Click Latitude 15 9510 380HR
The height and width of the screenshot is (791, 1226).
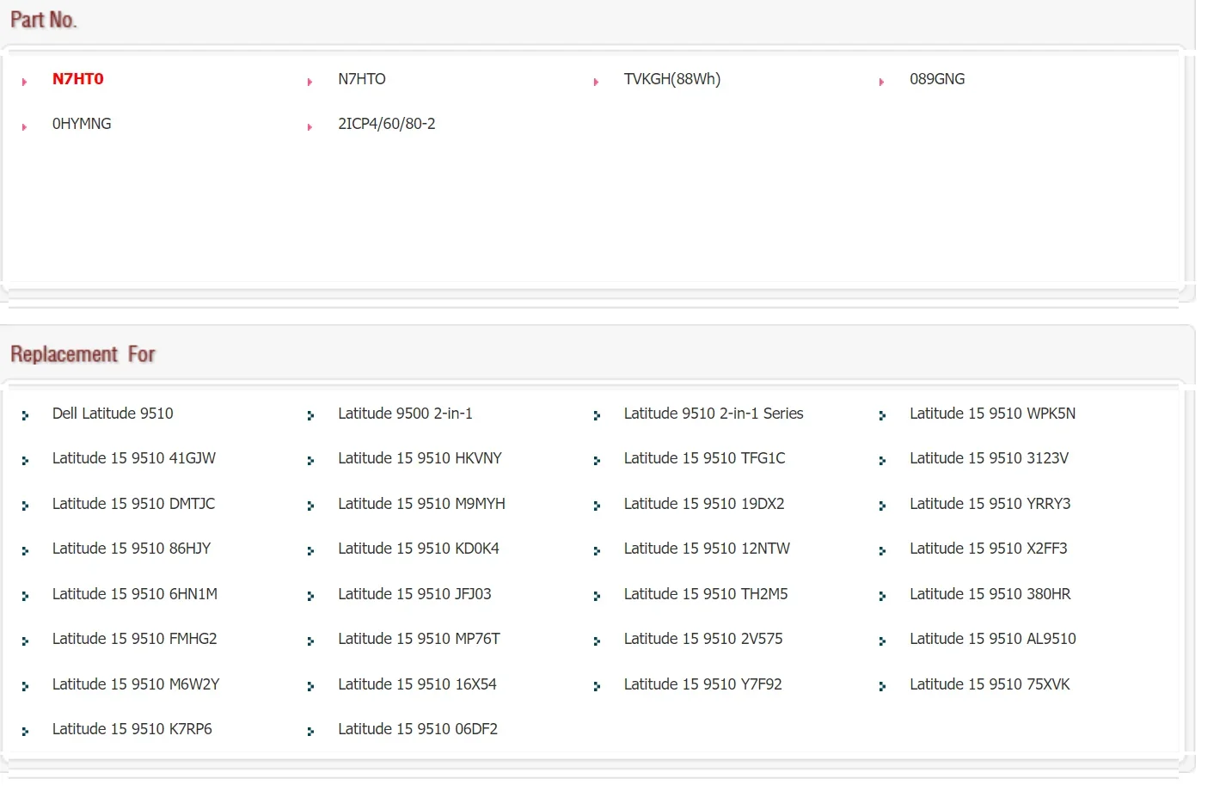[990, 594]
